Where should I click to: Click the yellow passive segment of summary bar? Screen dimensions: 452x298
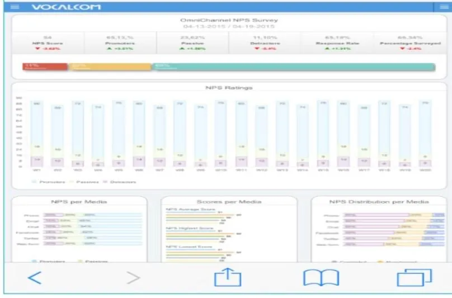click(110, 67)
